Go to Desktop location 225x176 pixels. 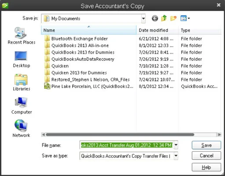(x=22, y=59)
